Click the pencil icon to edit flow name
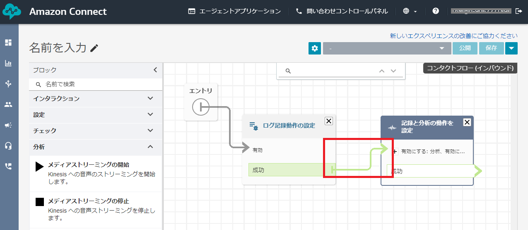 94,48
